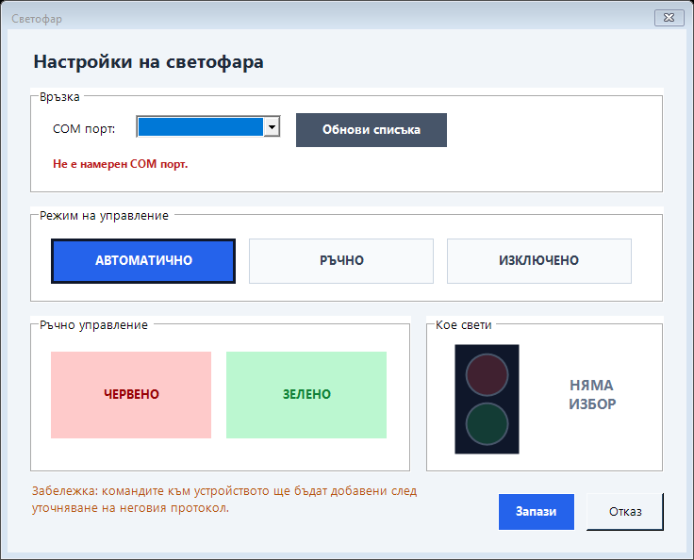Turn on the ЗЕЛЕНО manual light

[306, 395]
